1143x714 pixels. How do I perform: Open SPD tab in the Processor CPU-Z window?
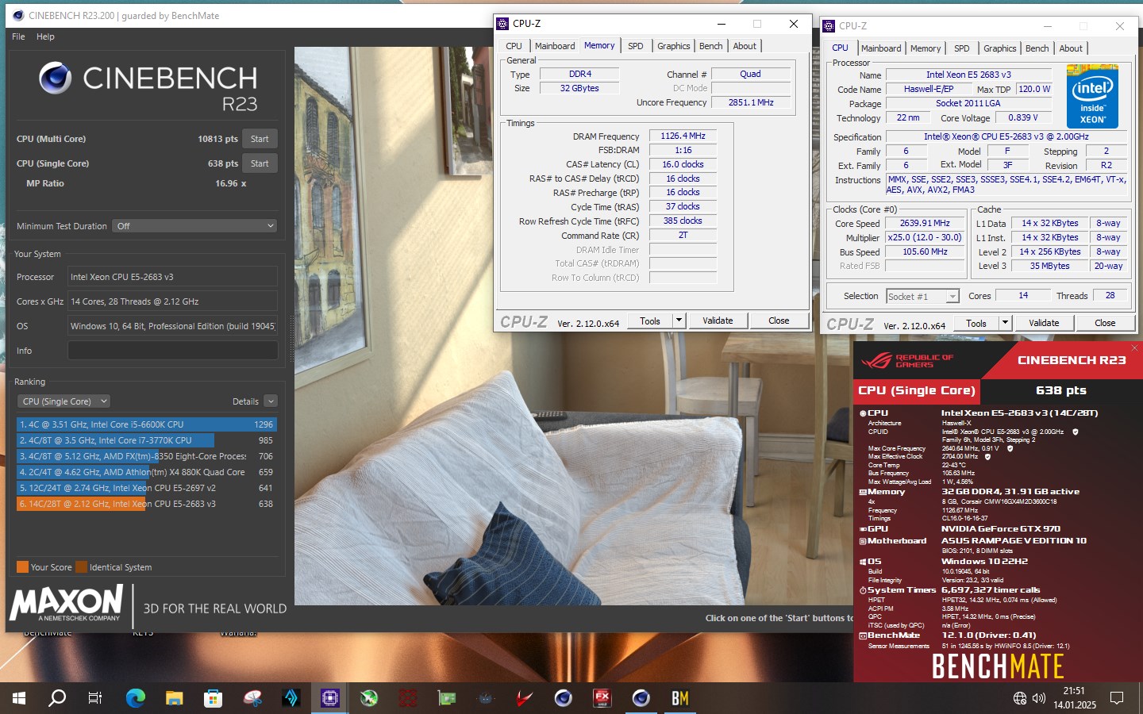pyautogui.click(x=962, y=48)
